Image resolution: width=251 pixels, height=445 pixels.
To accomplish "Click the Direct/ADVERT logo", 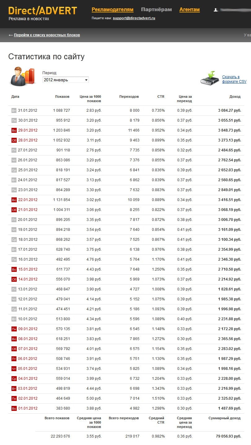I will (42, 11).
